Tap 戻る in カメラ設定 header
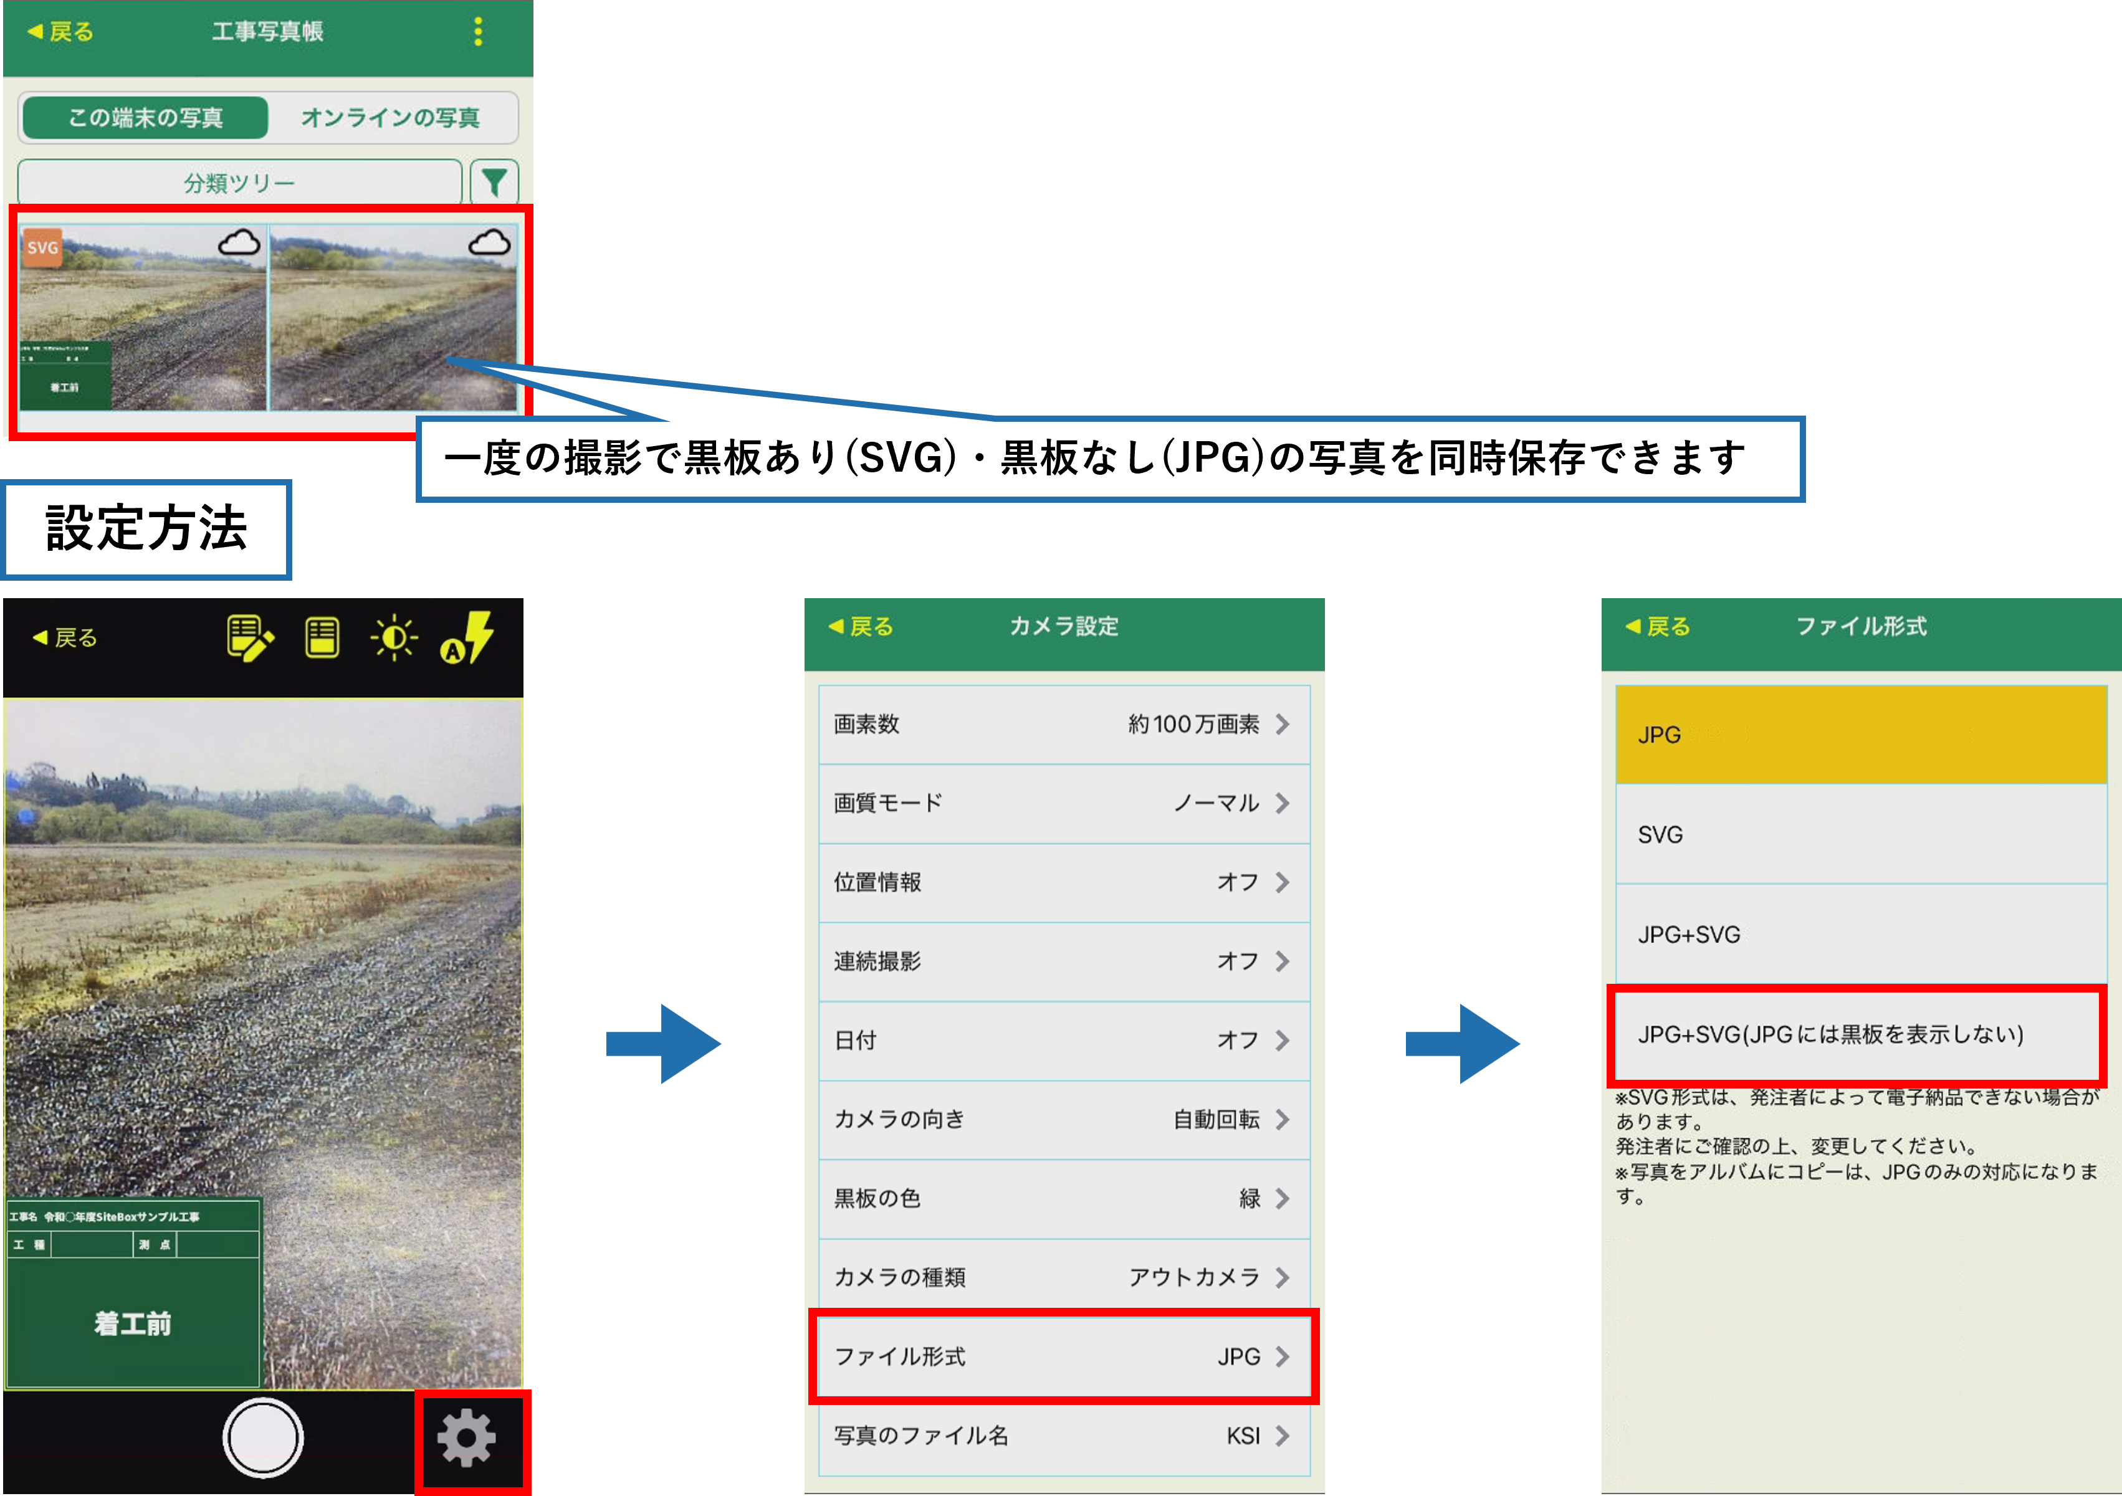Image resolution: width=2122 pixels, height=1496 pixels. (x=861, y=626)
